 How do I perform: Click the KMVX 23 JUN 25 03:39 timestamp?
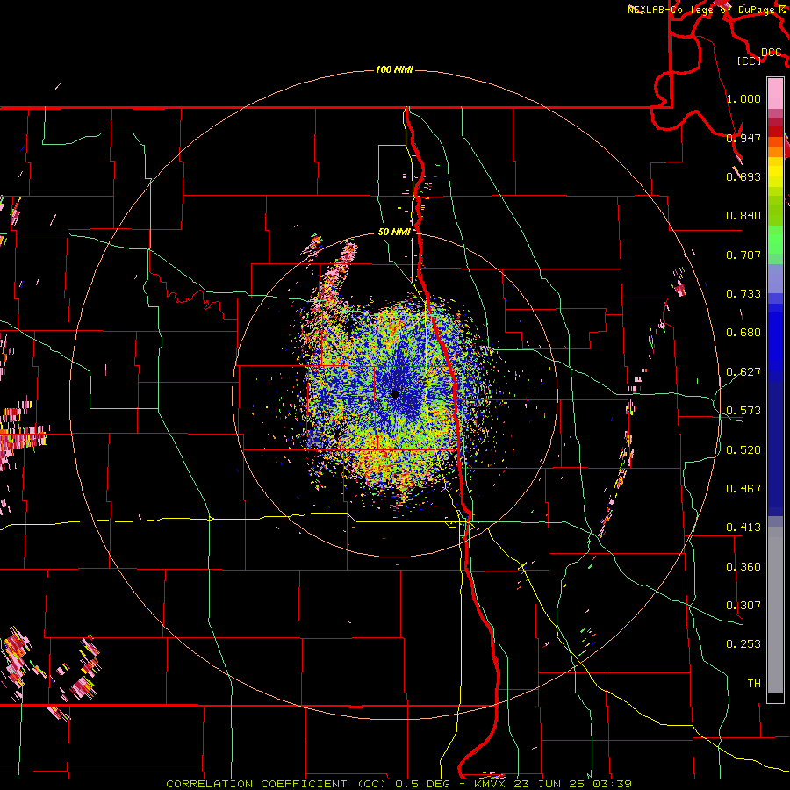click(x=553, y=784)
